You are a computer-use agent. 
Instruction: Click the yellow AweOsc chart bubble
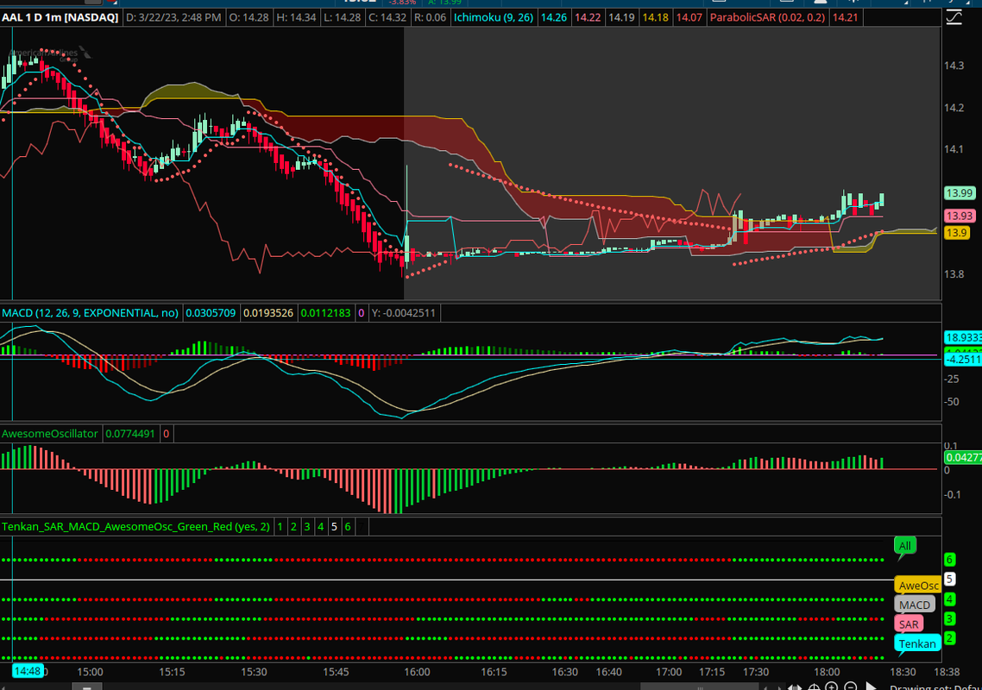pos(918,586)
